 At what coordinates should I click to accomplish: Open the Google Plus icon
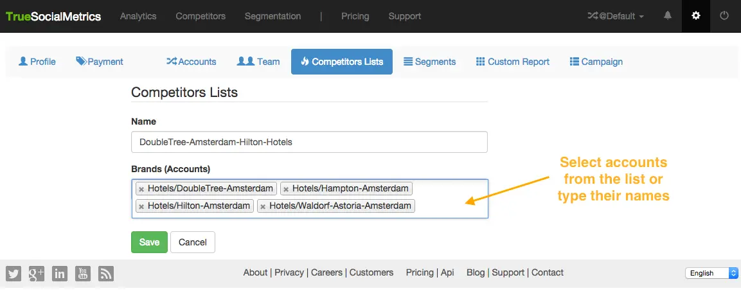[37, 273]
